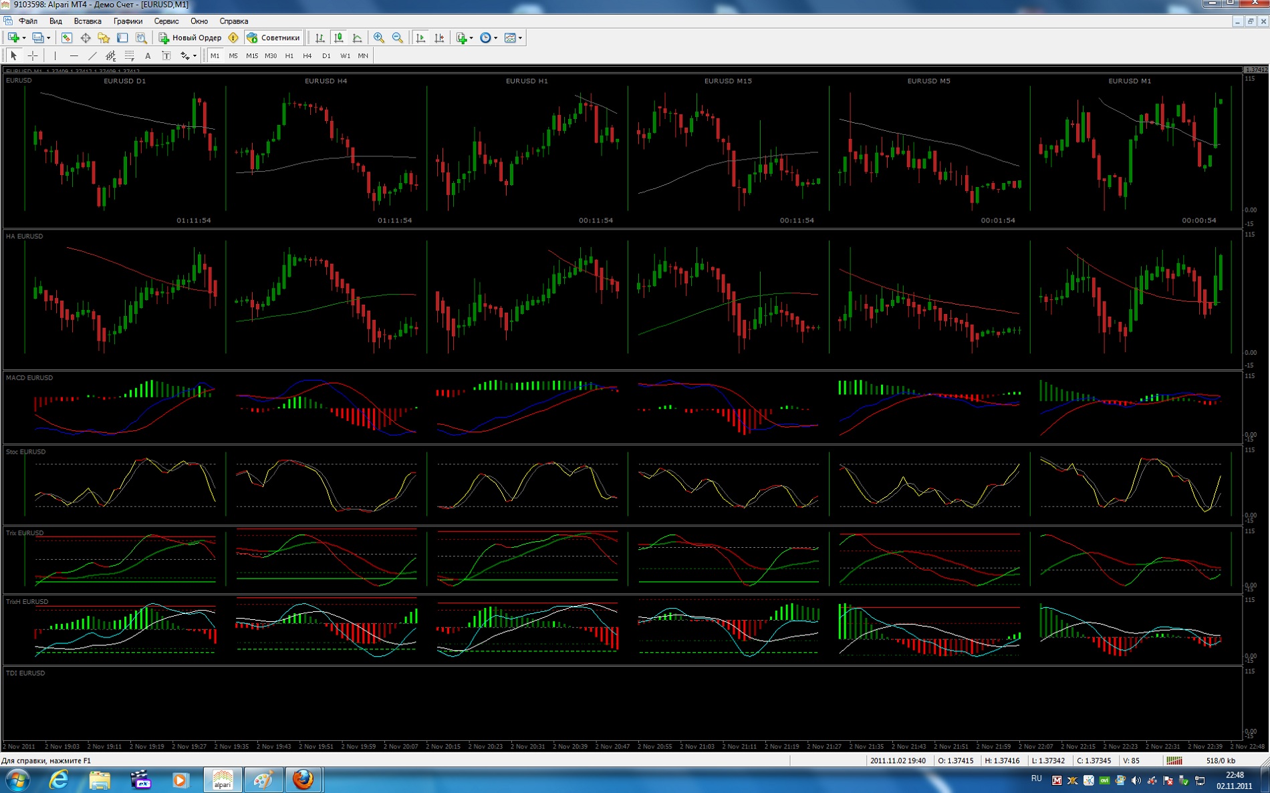Open the Окно menu
The image size is (1270, 793).
(x=199, y=21)
